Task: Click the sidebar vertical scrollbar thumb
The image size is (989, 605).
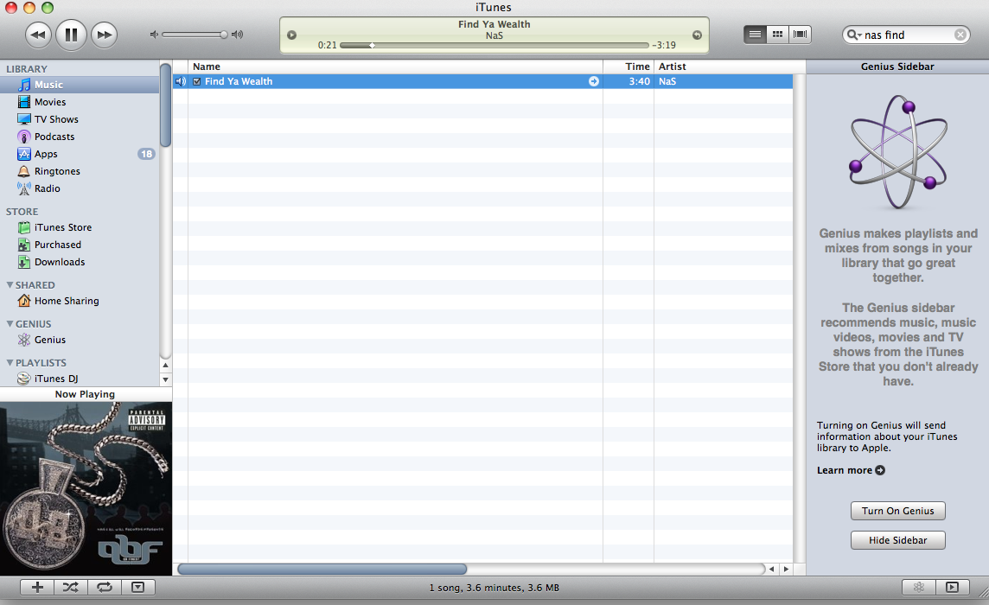Action: pos(165,105)
